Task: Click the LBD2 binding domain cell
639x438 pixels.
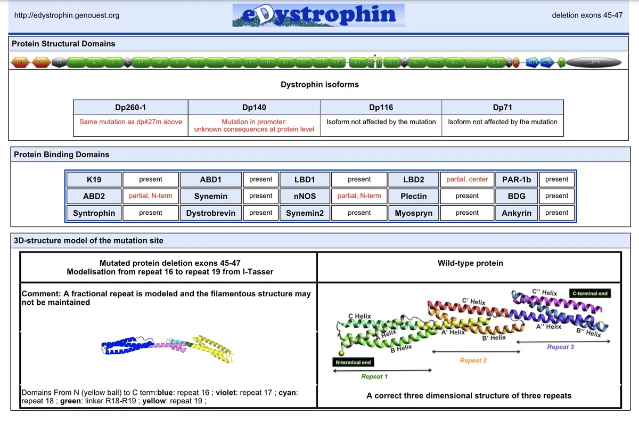Action: (414, 180)
